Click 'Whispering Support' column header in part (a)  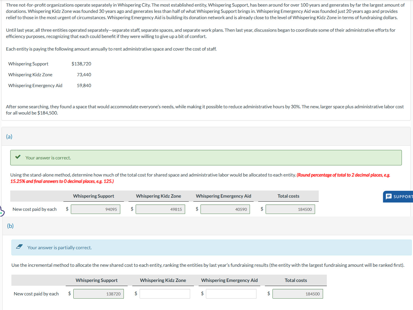(93, 196)
